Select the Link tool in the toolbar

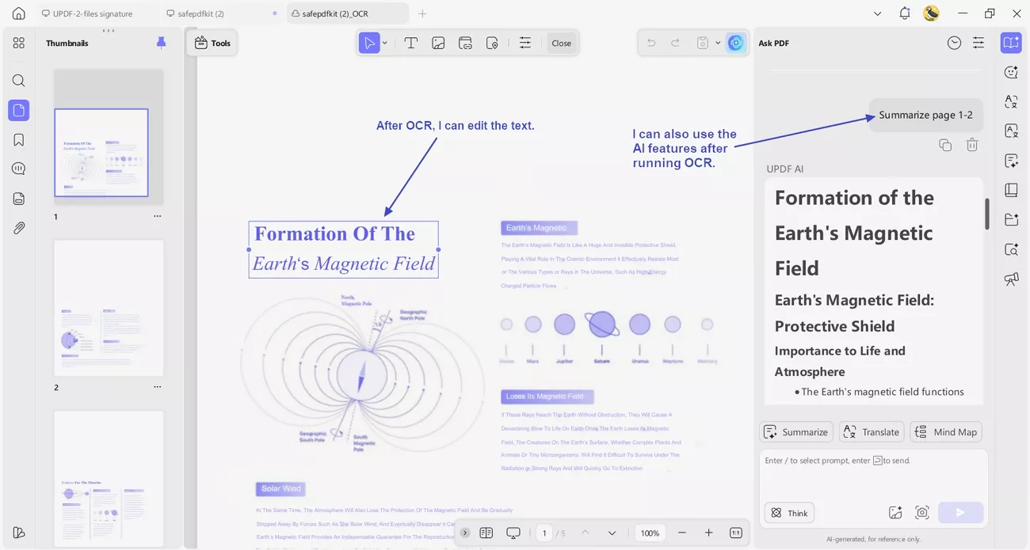pos(465,43)
